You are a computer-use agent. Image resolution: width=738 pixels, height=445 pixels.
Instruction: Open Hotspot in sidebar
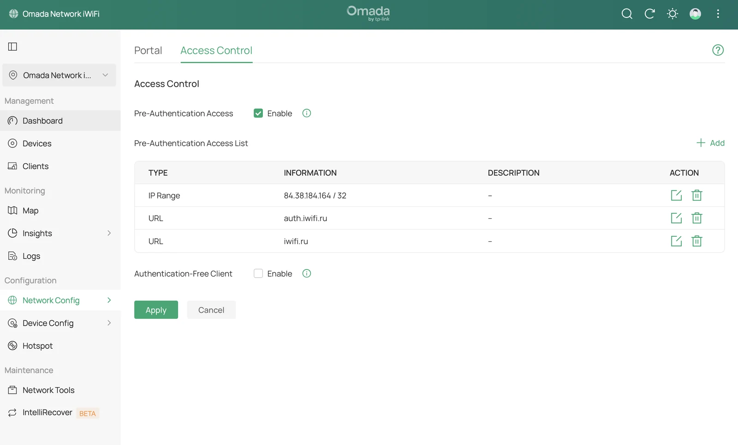(x=60, y=346)
